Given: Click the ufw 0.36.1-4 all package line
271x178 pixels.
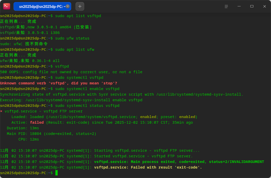Looking at the screenshot, I should pyautogui.click(x=30, y=61).
